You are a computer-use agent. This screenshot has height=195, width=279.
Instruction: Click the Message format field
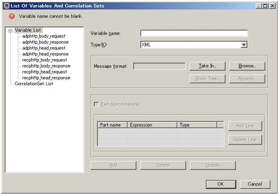point(159,66)
